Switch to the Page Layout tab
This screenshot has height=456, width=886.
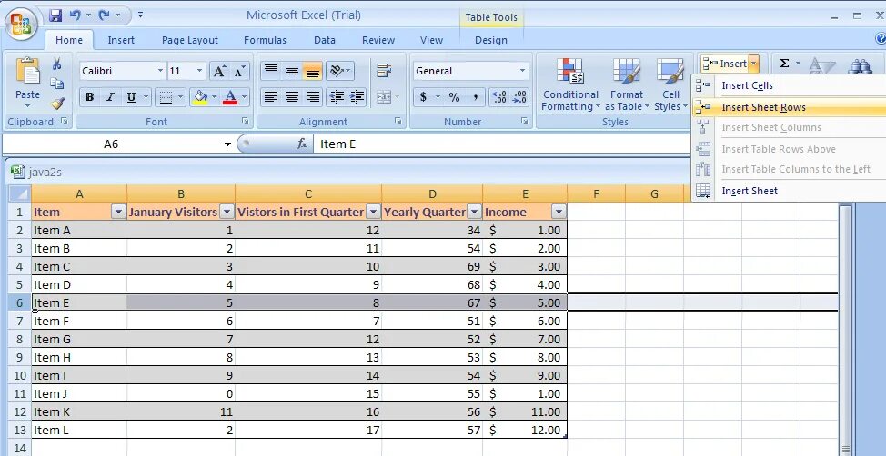click(x=190, y=40)
